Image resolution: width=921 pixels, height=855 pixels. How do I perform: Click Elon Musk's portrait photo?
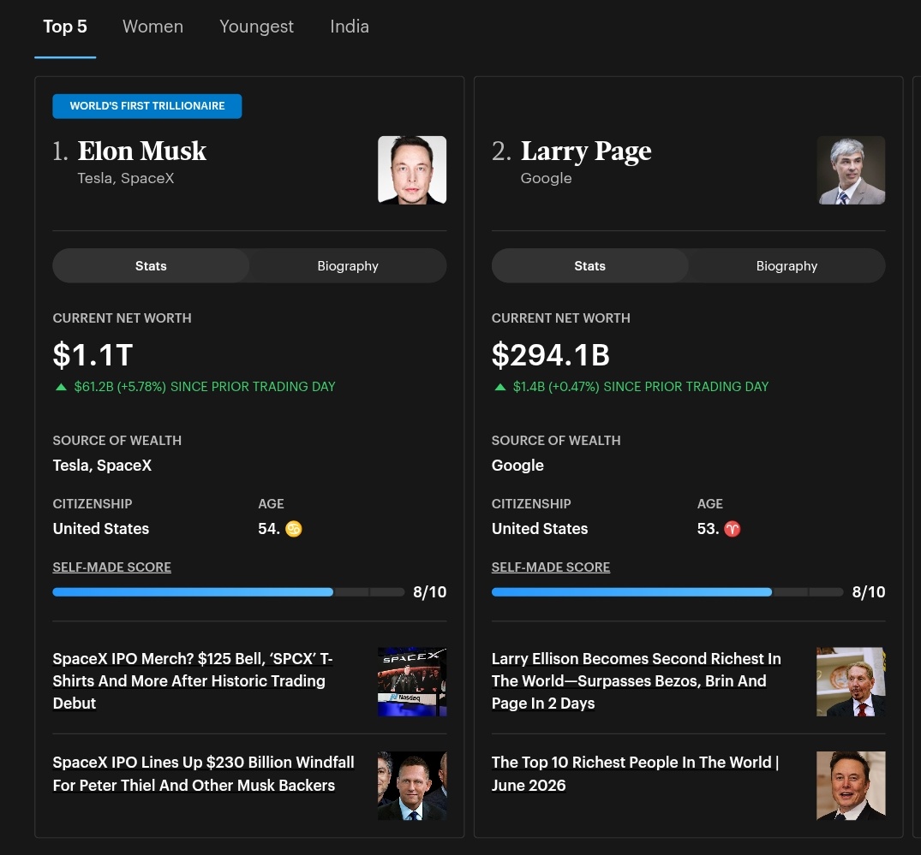pos(412,170)
